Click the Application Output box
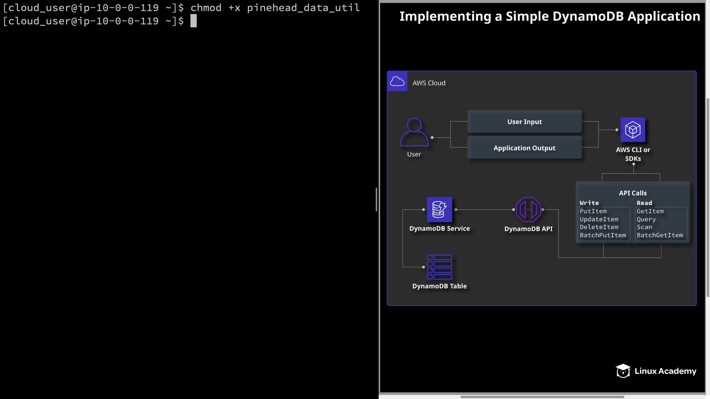The width and height of the screenshot is (710, 399). pos(524,148)
